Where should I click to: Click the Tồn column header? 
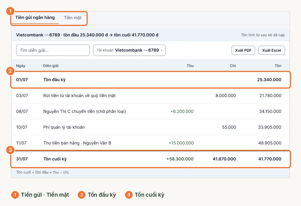click(x=278, y=66)
